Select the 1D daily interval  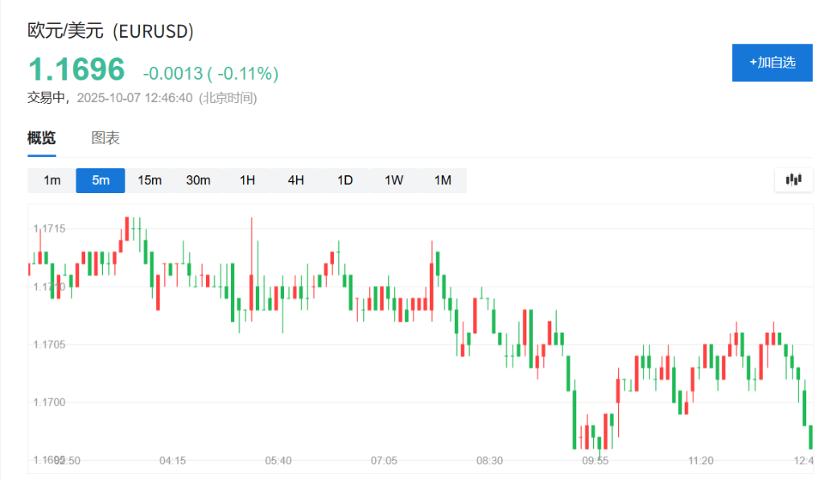pyautogui.click(x=344, y=180)
